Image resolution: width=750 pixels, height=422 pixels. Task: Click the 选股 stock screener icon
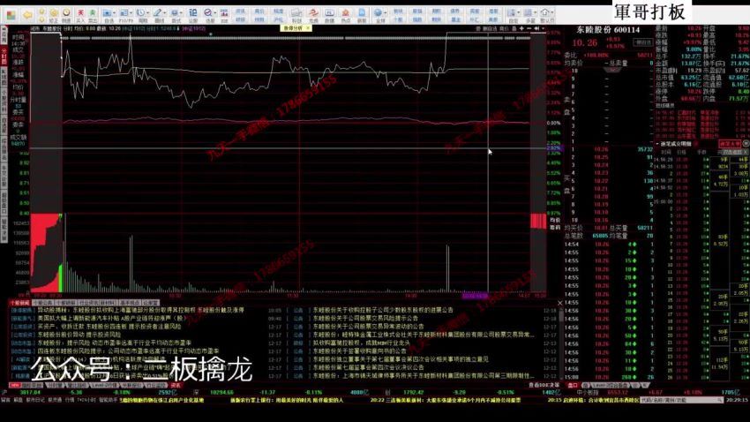click(x=207, y=13)
